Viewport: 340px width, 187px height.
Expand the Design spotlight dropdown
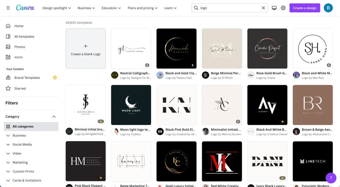coord(56,8)
